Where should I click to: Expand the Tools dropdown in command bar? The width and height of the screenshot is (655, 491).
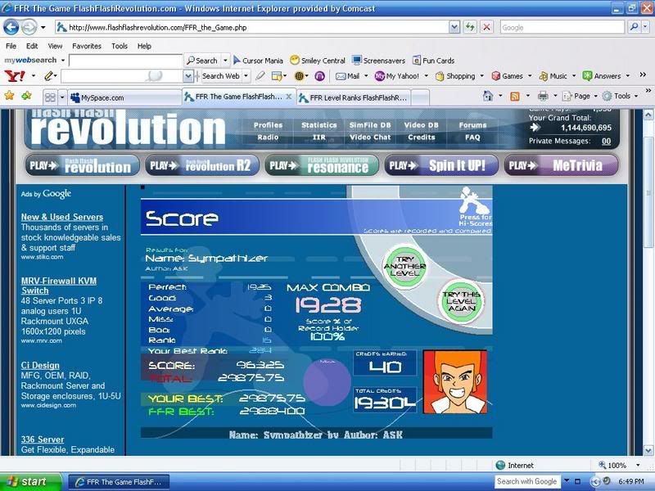pos(621,97)
